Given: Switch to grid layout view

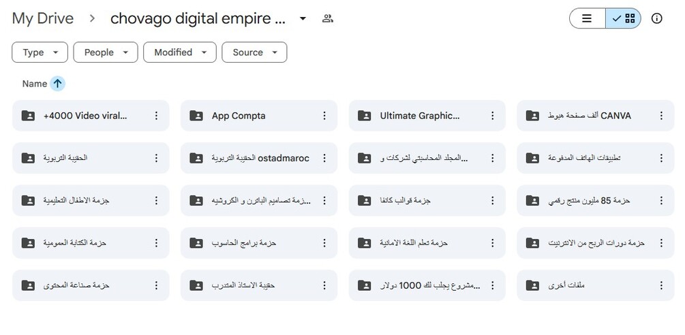Looking at the screenshot, I should (624, 18).
